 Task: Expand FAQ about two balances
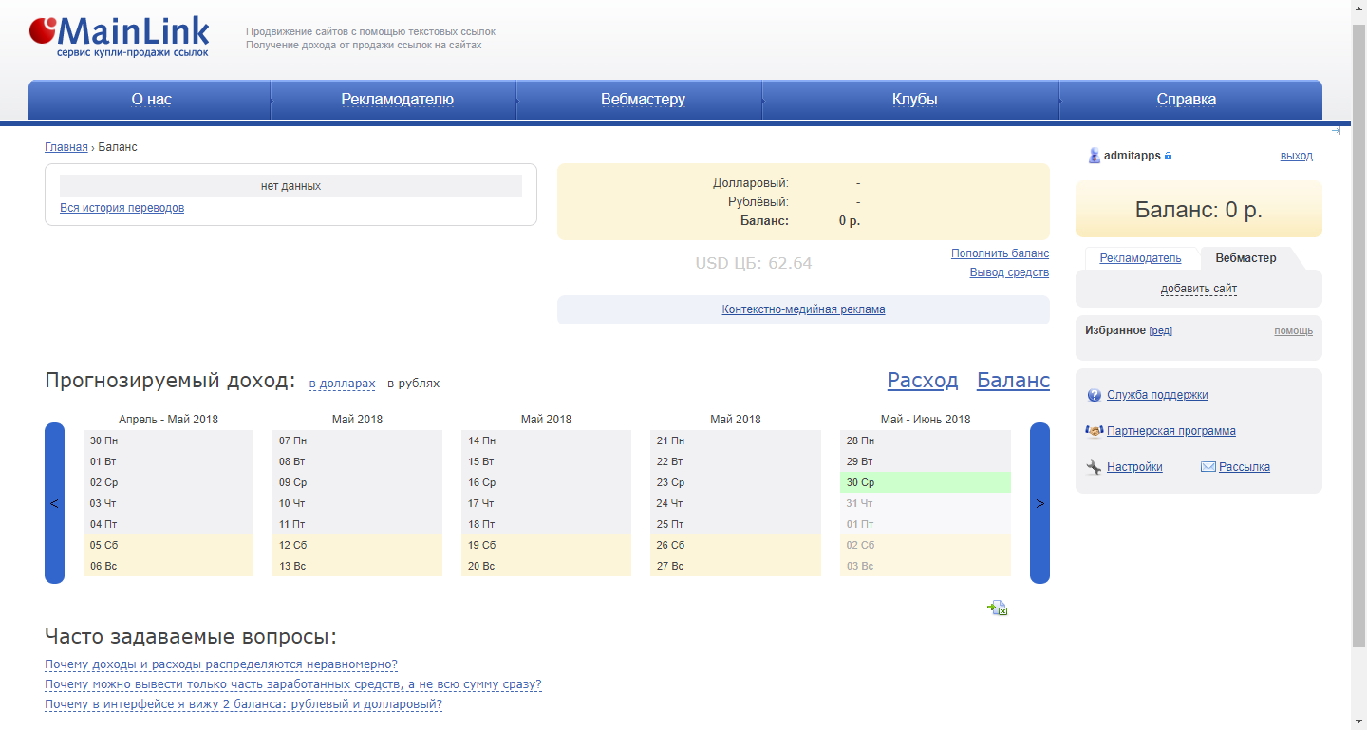[x=243, y=704]
